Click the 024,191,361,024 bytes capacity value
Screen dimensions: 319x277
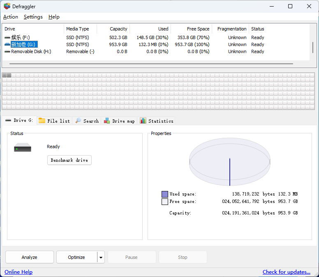(248, 213)
